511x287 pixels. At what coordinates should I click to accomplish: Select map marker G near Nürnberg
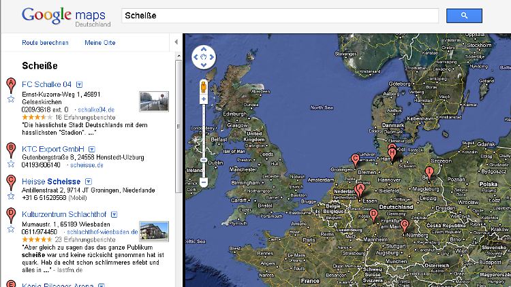[405, 225]
